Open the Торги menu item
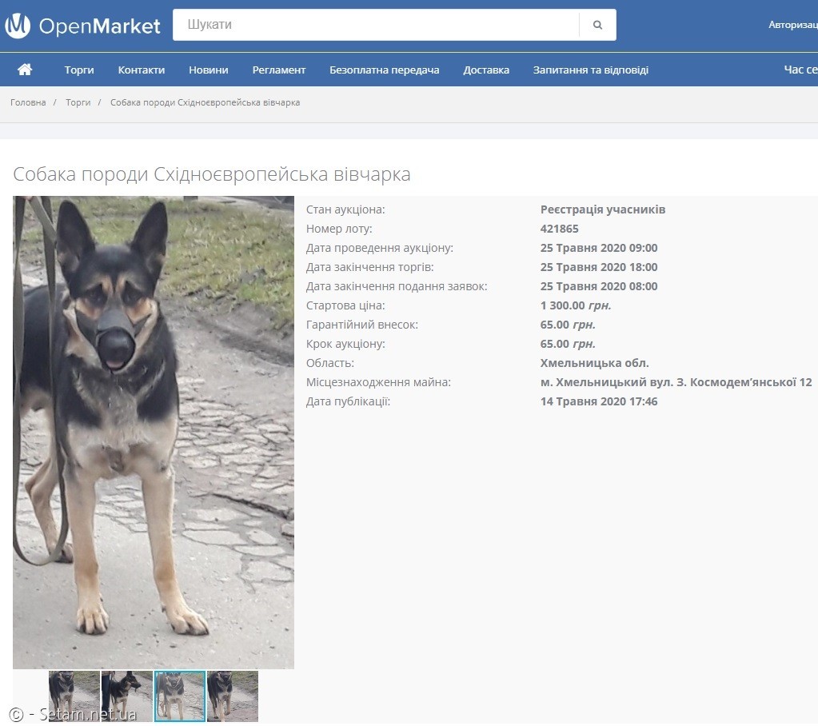 [79, 70]
